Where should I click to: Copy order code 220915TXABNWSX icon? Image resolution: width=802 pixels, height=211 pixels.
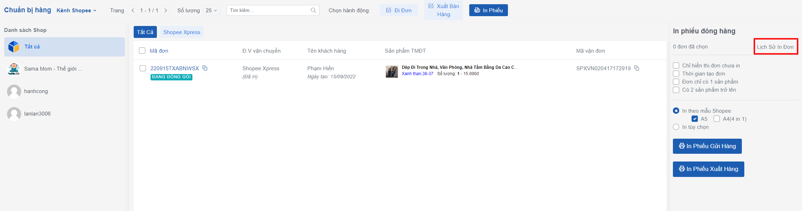point(205,68)
